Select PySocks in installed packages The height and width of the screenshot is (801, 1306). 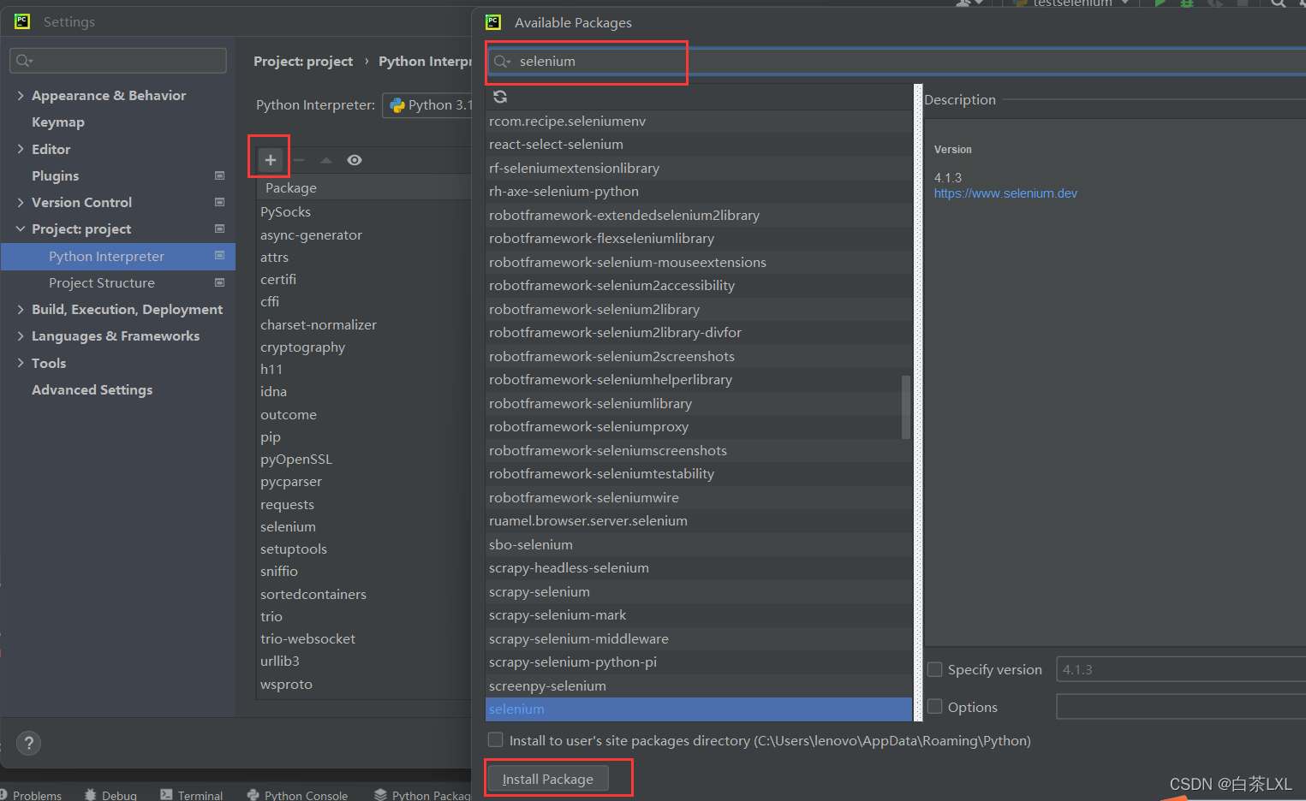pyautogui.click(x=364, y=211)
